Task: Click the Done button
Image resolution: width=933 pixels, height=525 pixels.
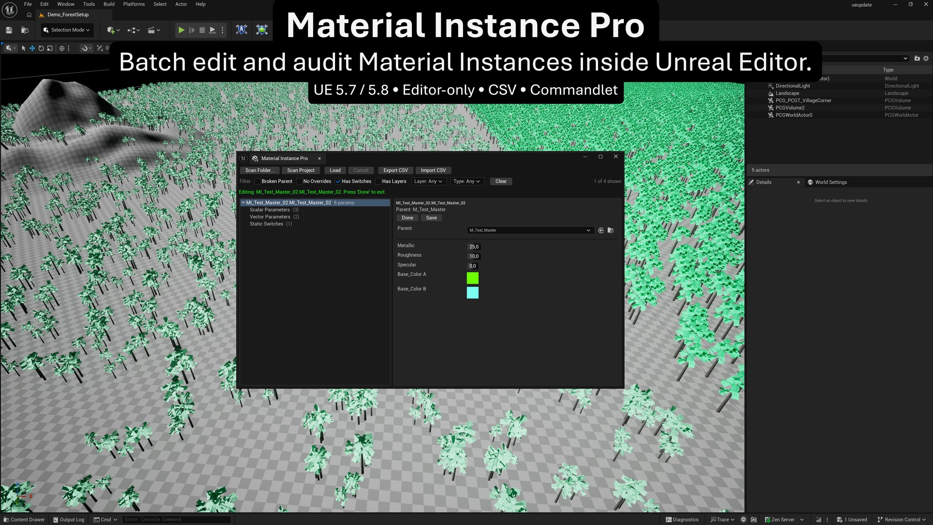Action: [x=408, y=218]
